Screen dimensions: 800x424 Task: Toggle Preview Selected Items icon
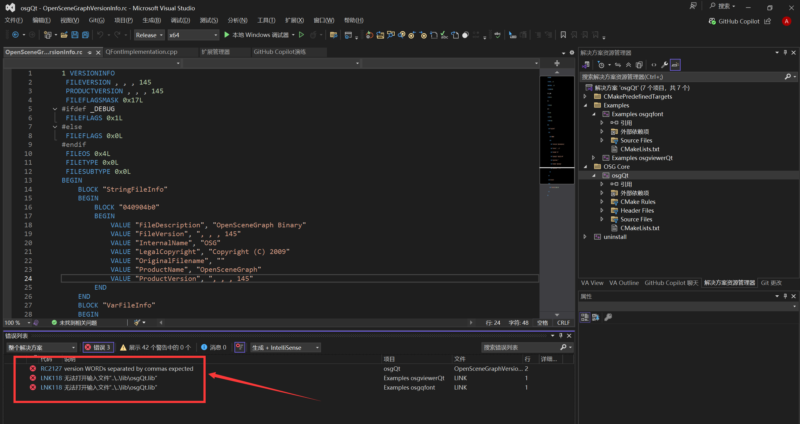(675, 65)
